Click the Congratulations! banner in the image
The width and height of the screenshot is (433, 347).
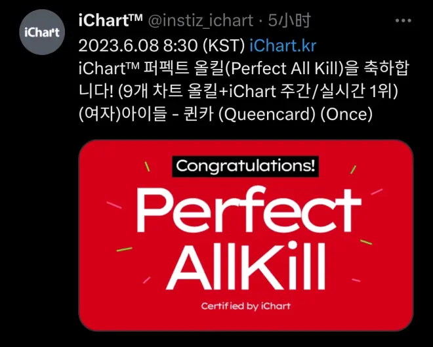click(245, 166)
